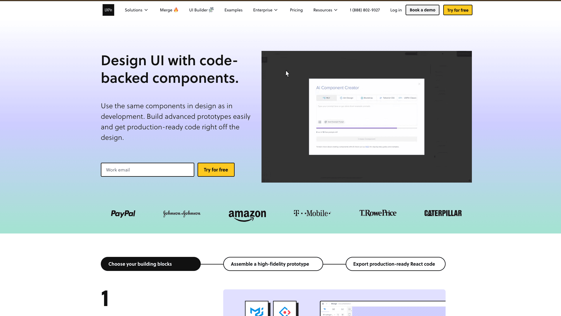Select the Choose your building blocks step
The height and width of the screenshot is (316, 561).
pyautogui.click(x=151, y=264)
